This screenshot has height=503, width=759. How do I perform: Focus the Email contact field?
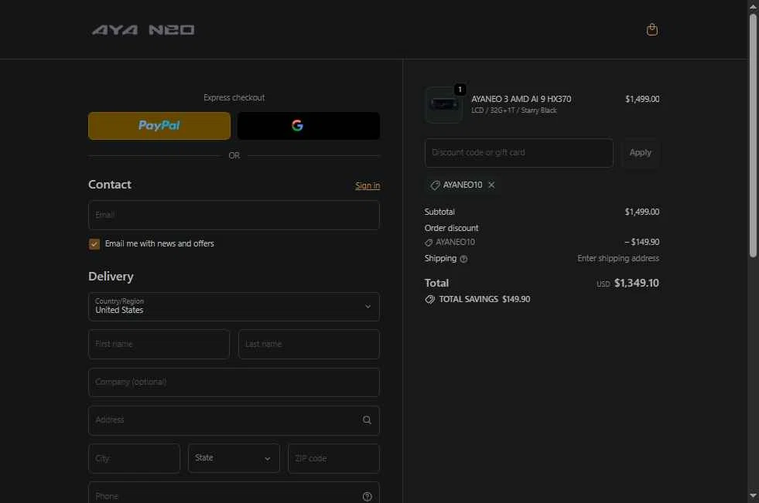point(234,215)
